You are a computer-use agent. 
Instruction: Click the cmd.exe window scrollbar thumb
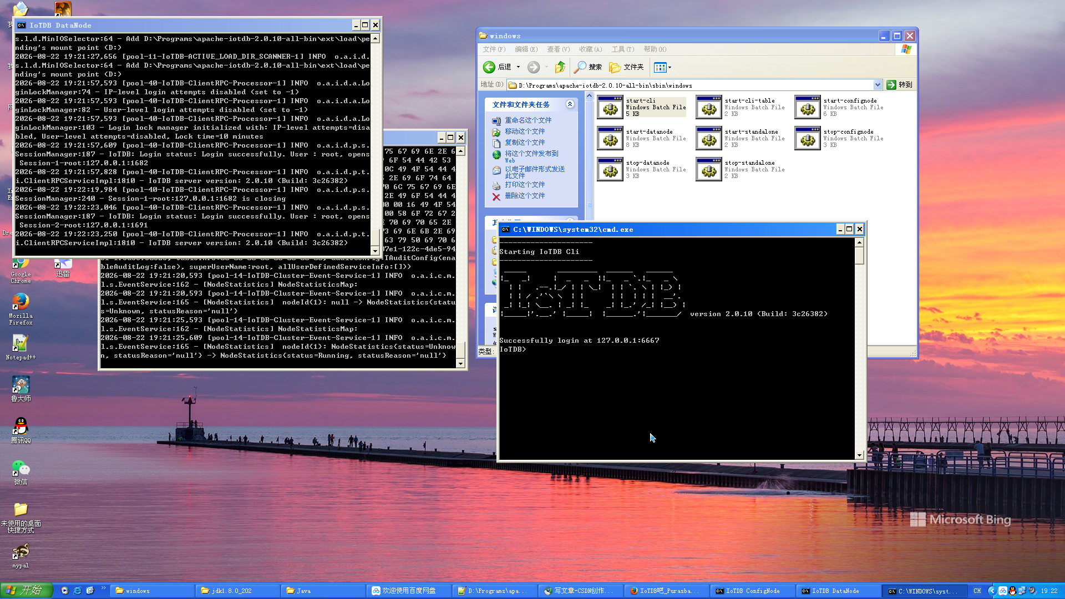click(x=859, y=256)
